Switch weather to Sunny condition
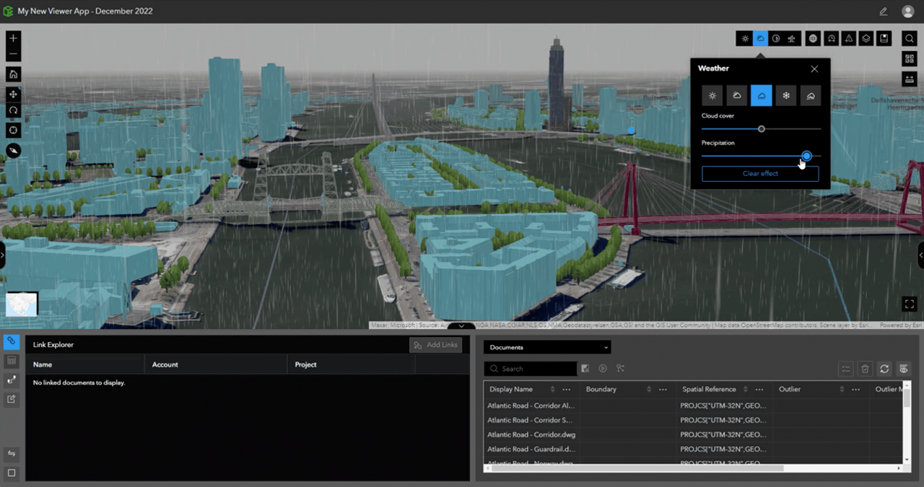The image size is (924, 487). 712,95
